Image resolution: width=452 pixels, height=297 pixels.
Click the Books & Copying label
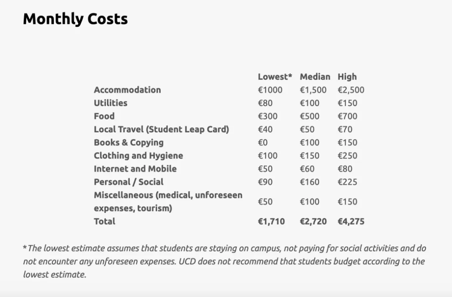click(128, 142)
